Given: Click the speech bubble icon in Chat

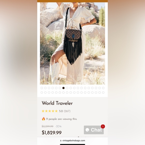Looking at the screenshot, I should [x=87, y=130].
